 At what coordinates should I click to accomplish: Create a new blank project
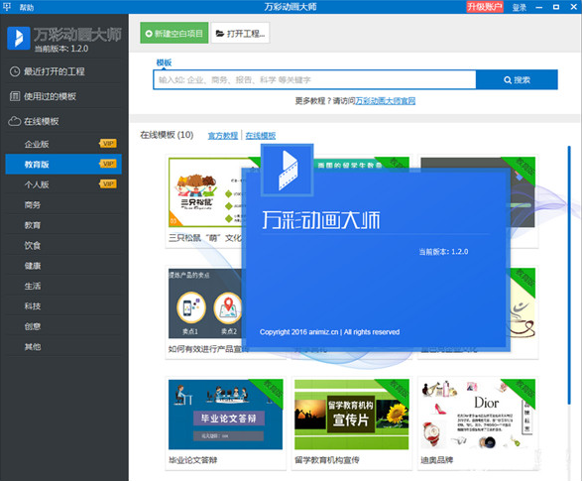(175, 33)
